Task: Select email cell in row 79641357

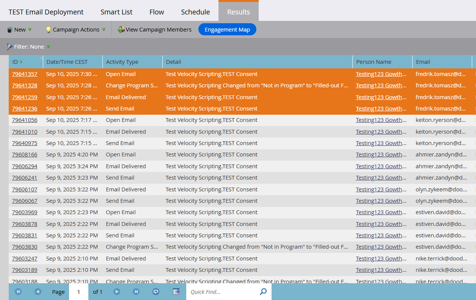Action: (440, 74)
